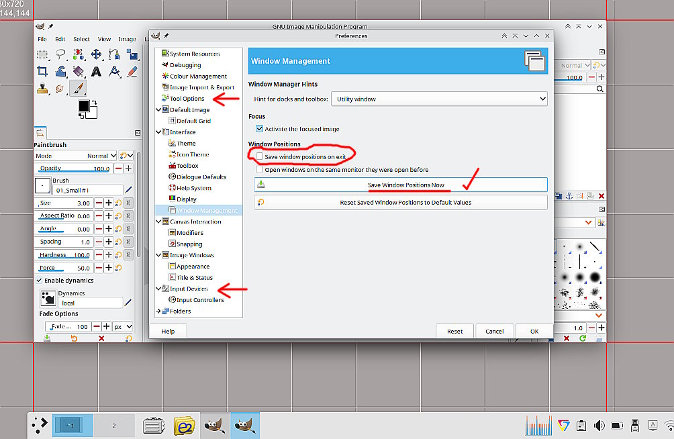Image resolution: width=674 pixels, height=439 pixels.
Task: Enable Save window positions on exit
Action: pyautogui.click(x=260, y=156)
